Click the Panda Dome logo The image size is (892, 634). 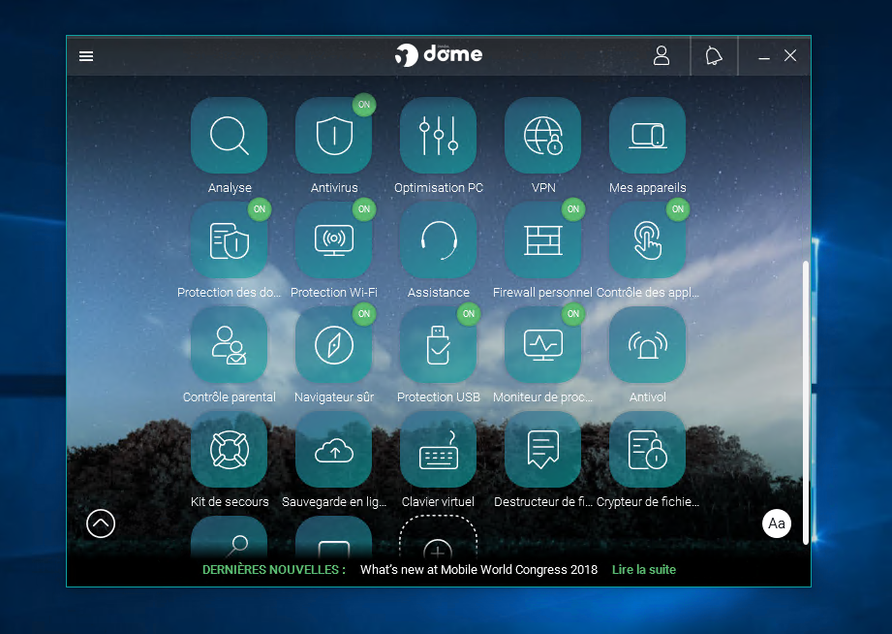pos(439,54)
